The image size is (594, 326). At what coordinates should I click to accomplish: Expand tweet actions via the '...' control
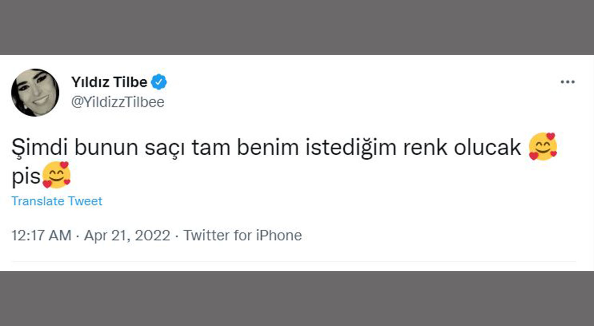[x=567, y=81]
